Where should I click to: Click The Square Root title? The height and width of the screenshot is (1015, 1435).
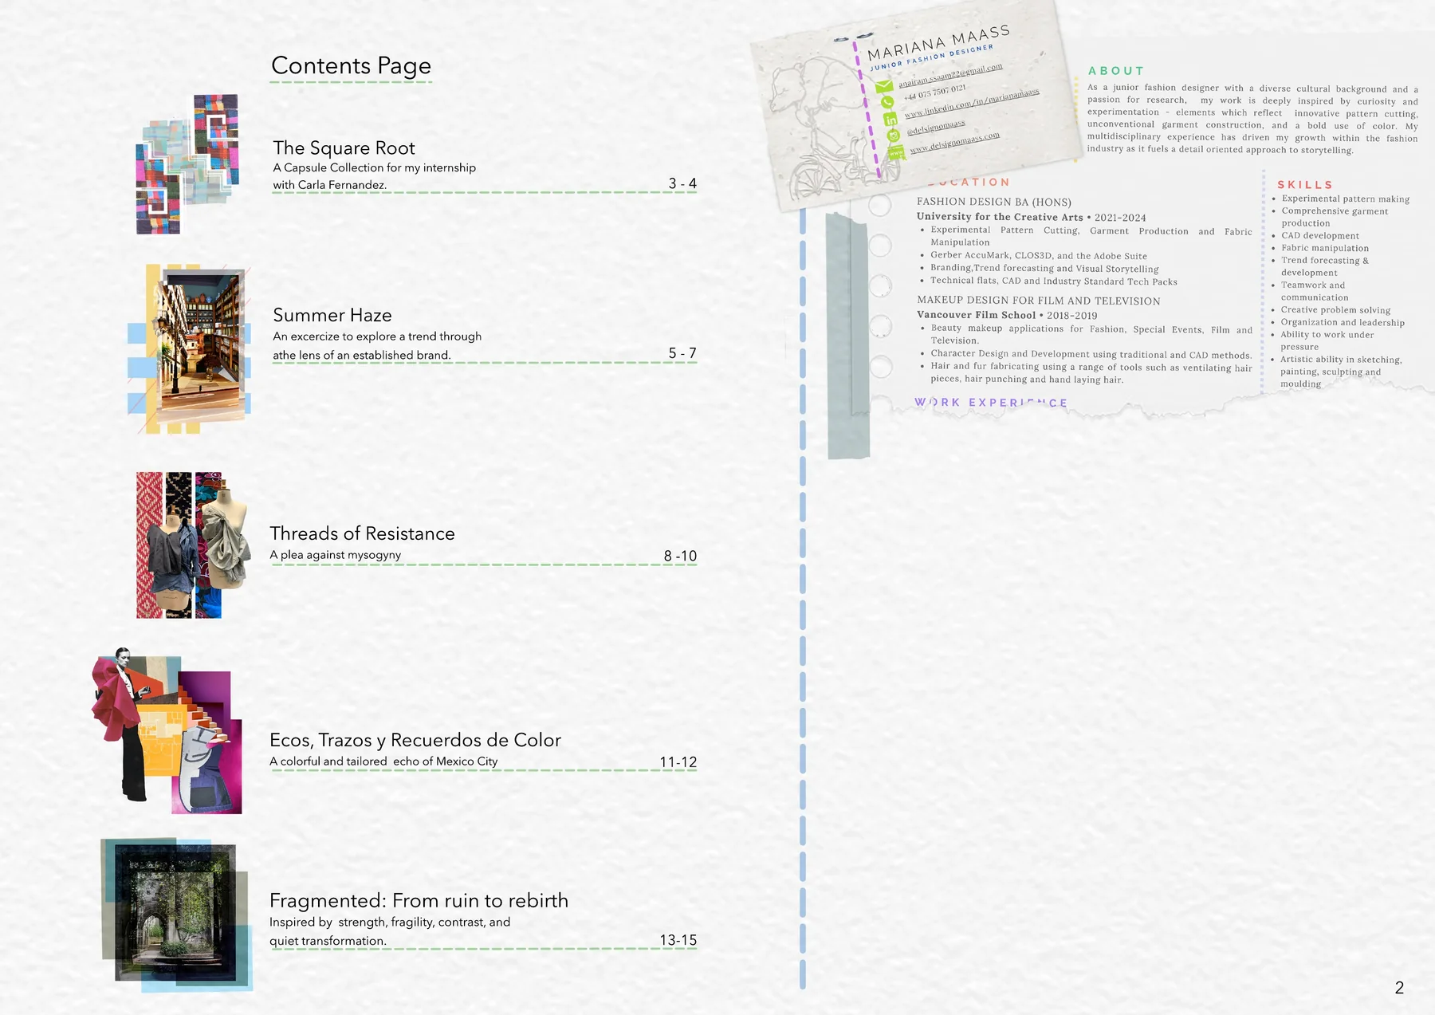344,148
